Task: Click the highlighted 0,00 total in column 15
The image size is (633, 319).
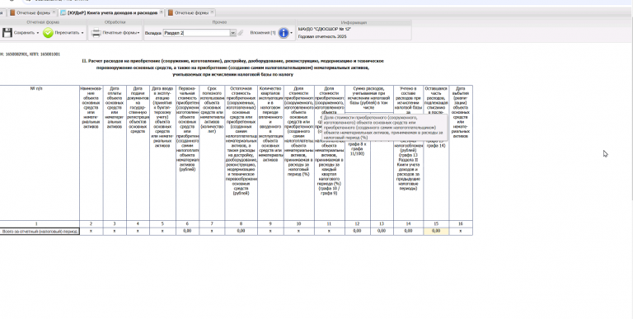Action: coord(436,231)
